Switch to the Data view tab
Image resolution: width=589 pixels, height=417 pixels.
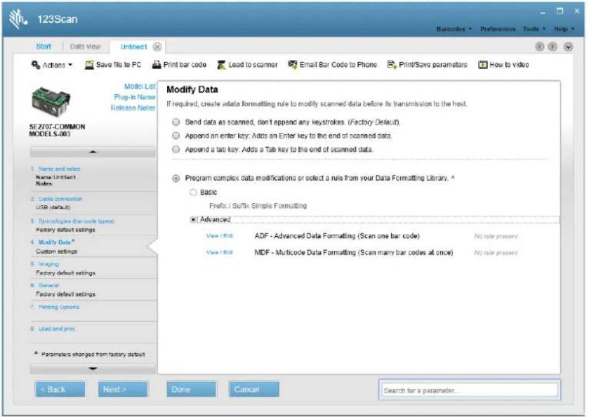point(85,47)
